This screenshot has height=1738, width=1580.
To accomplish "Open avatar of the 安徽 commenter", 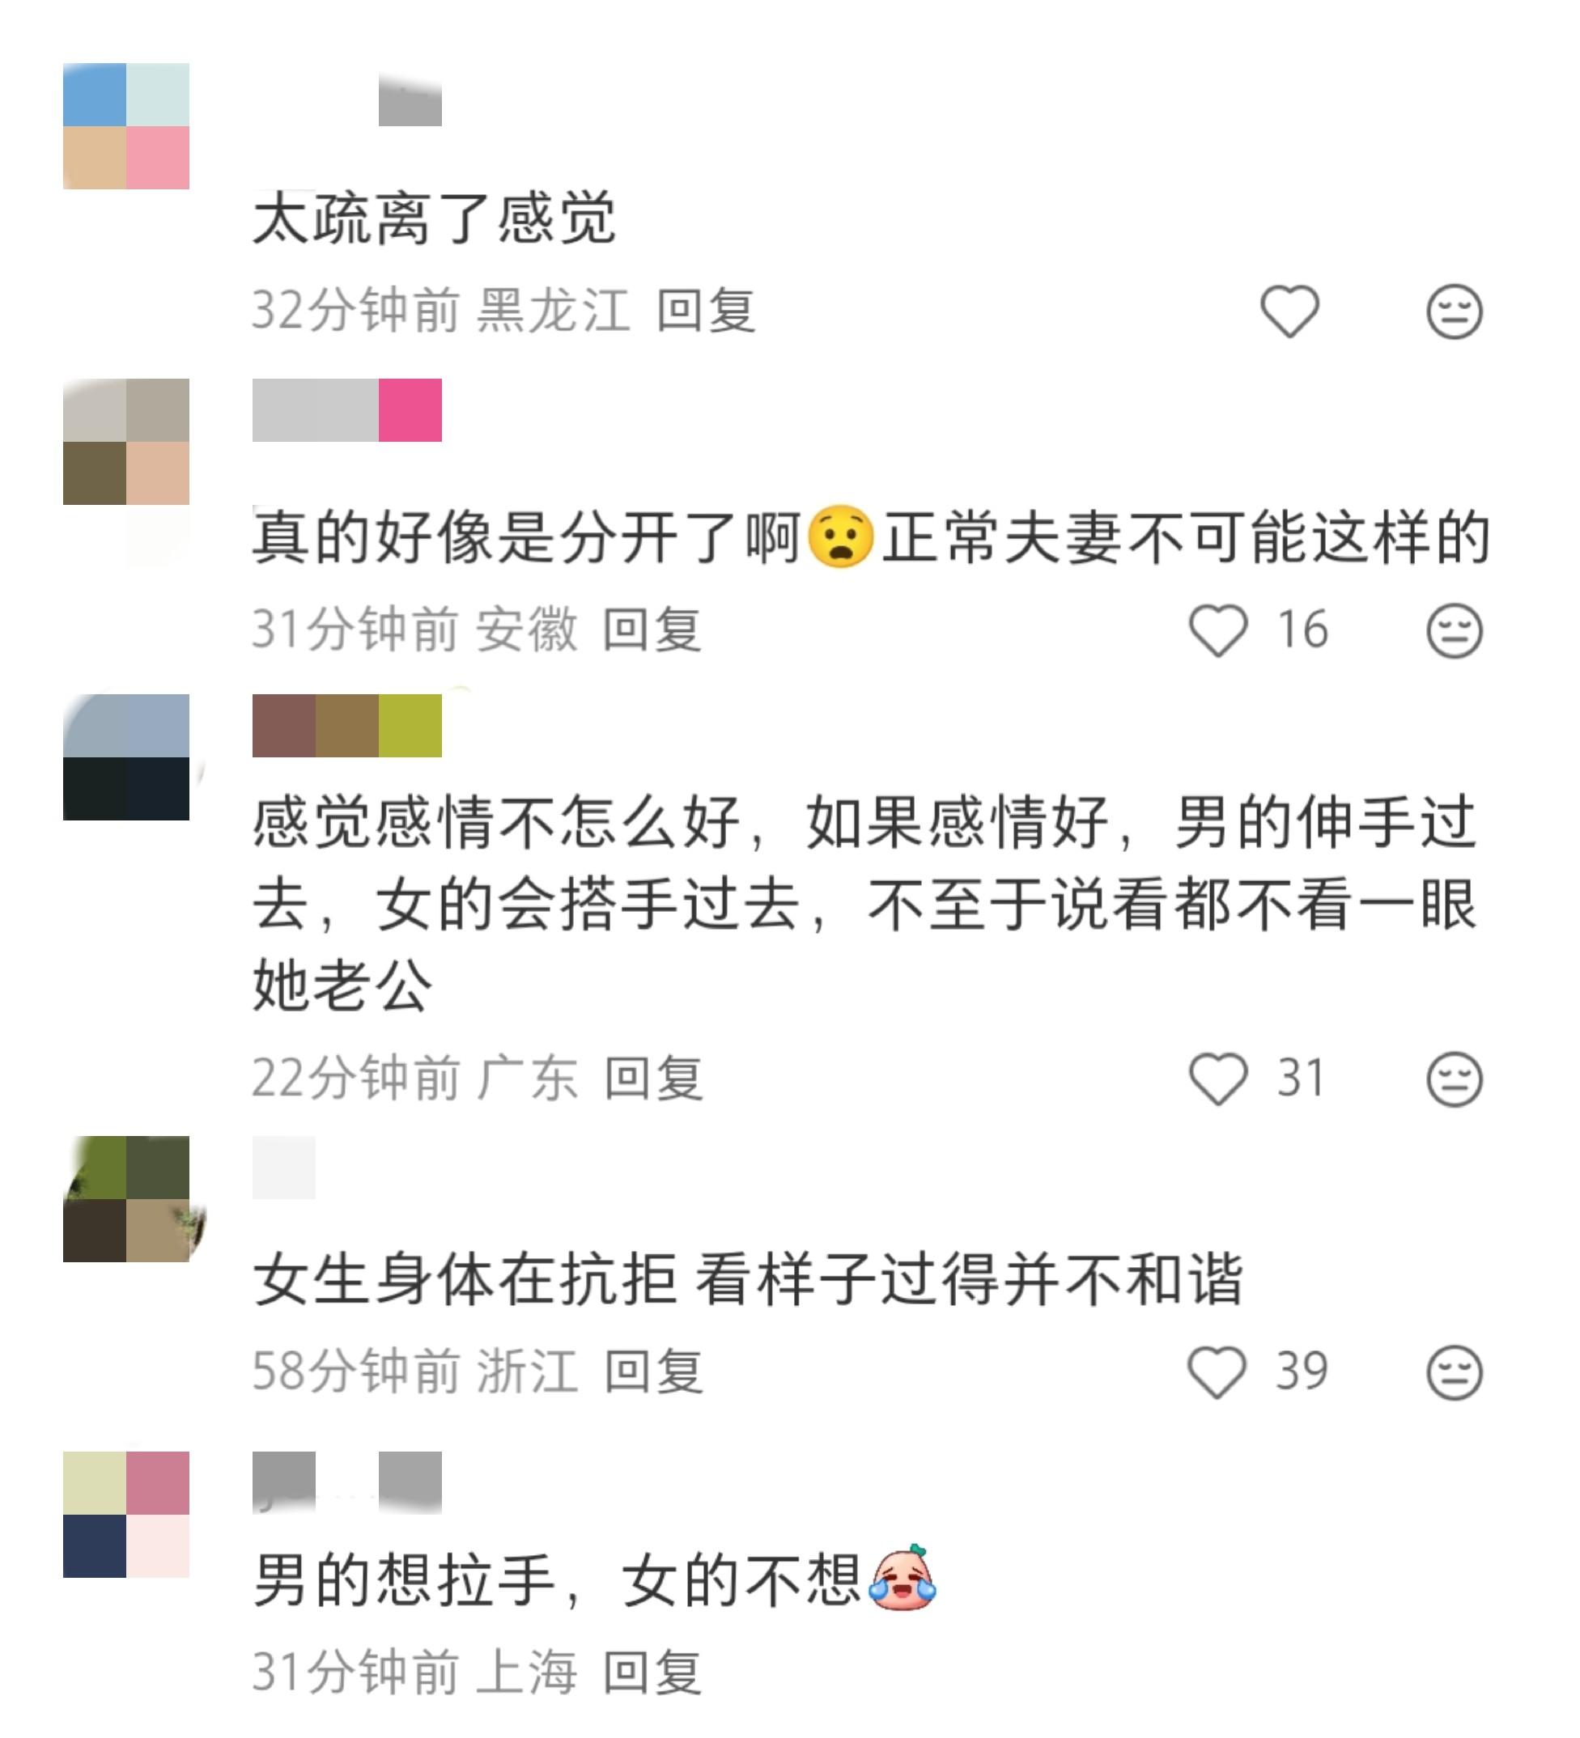I will point(126,442).
